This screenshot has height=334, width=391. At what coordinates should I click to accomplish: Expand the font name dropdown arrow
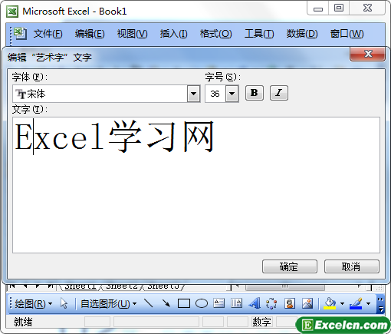193,94
